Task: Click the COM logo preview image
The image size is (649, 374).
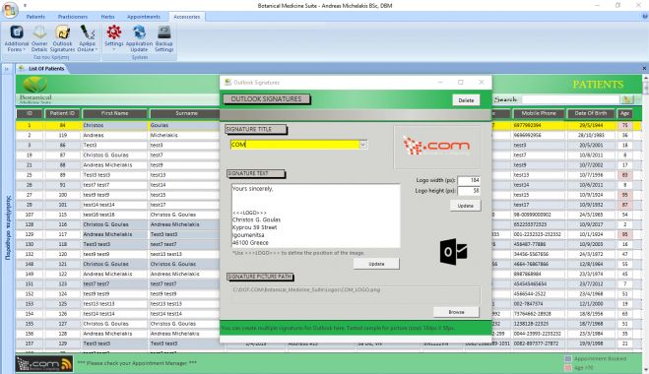Action: pyautogui.click(x=436, y=147)
